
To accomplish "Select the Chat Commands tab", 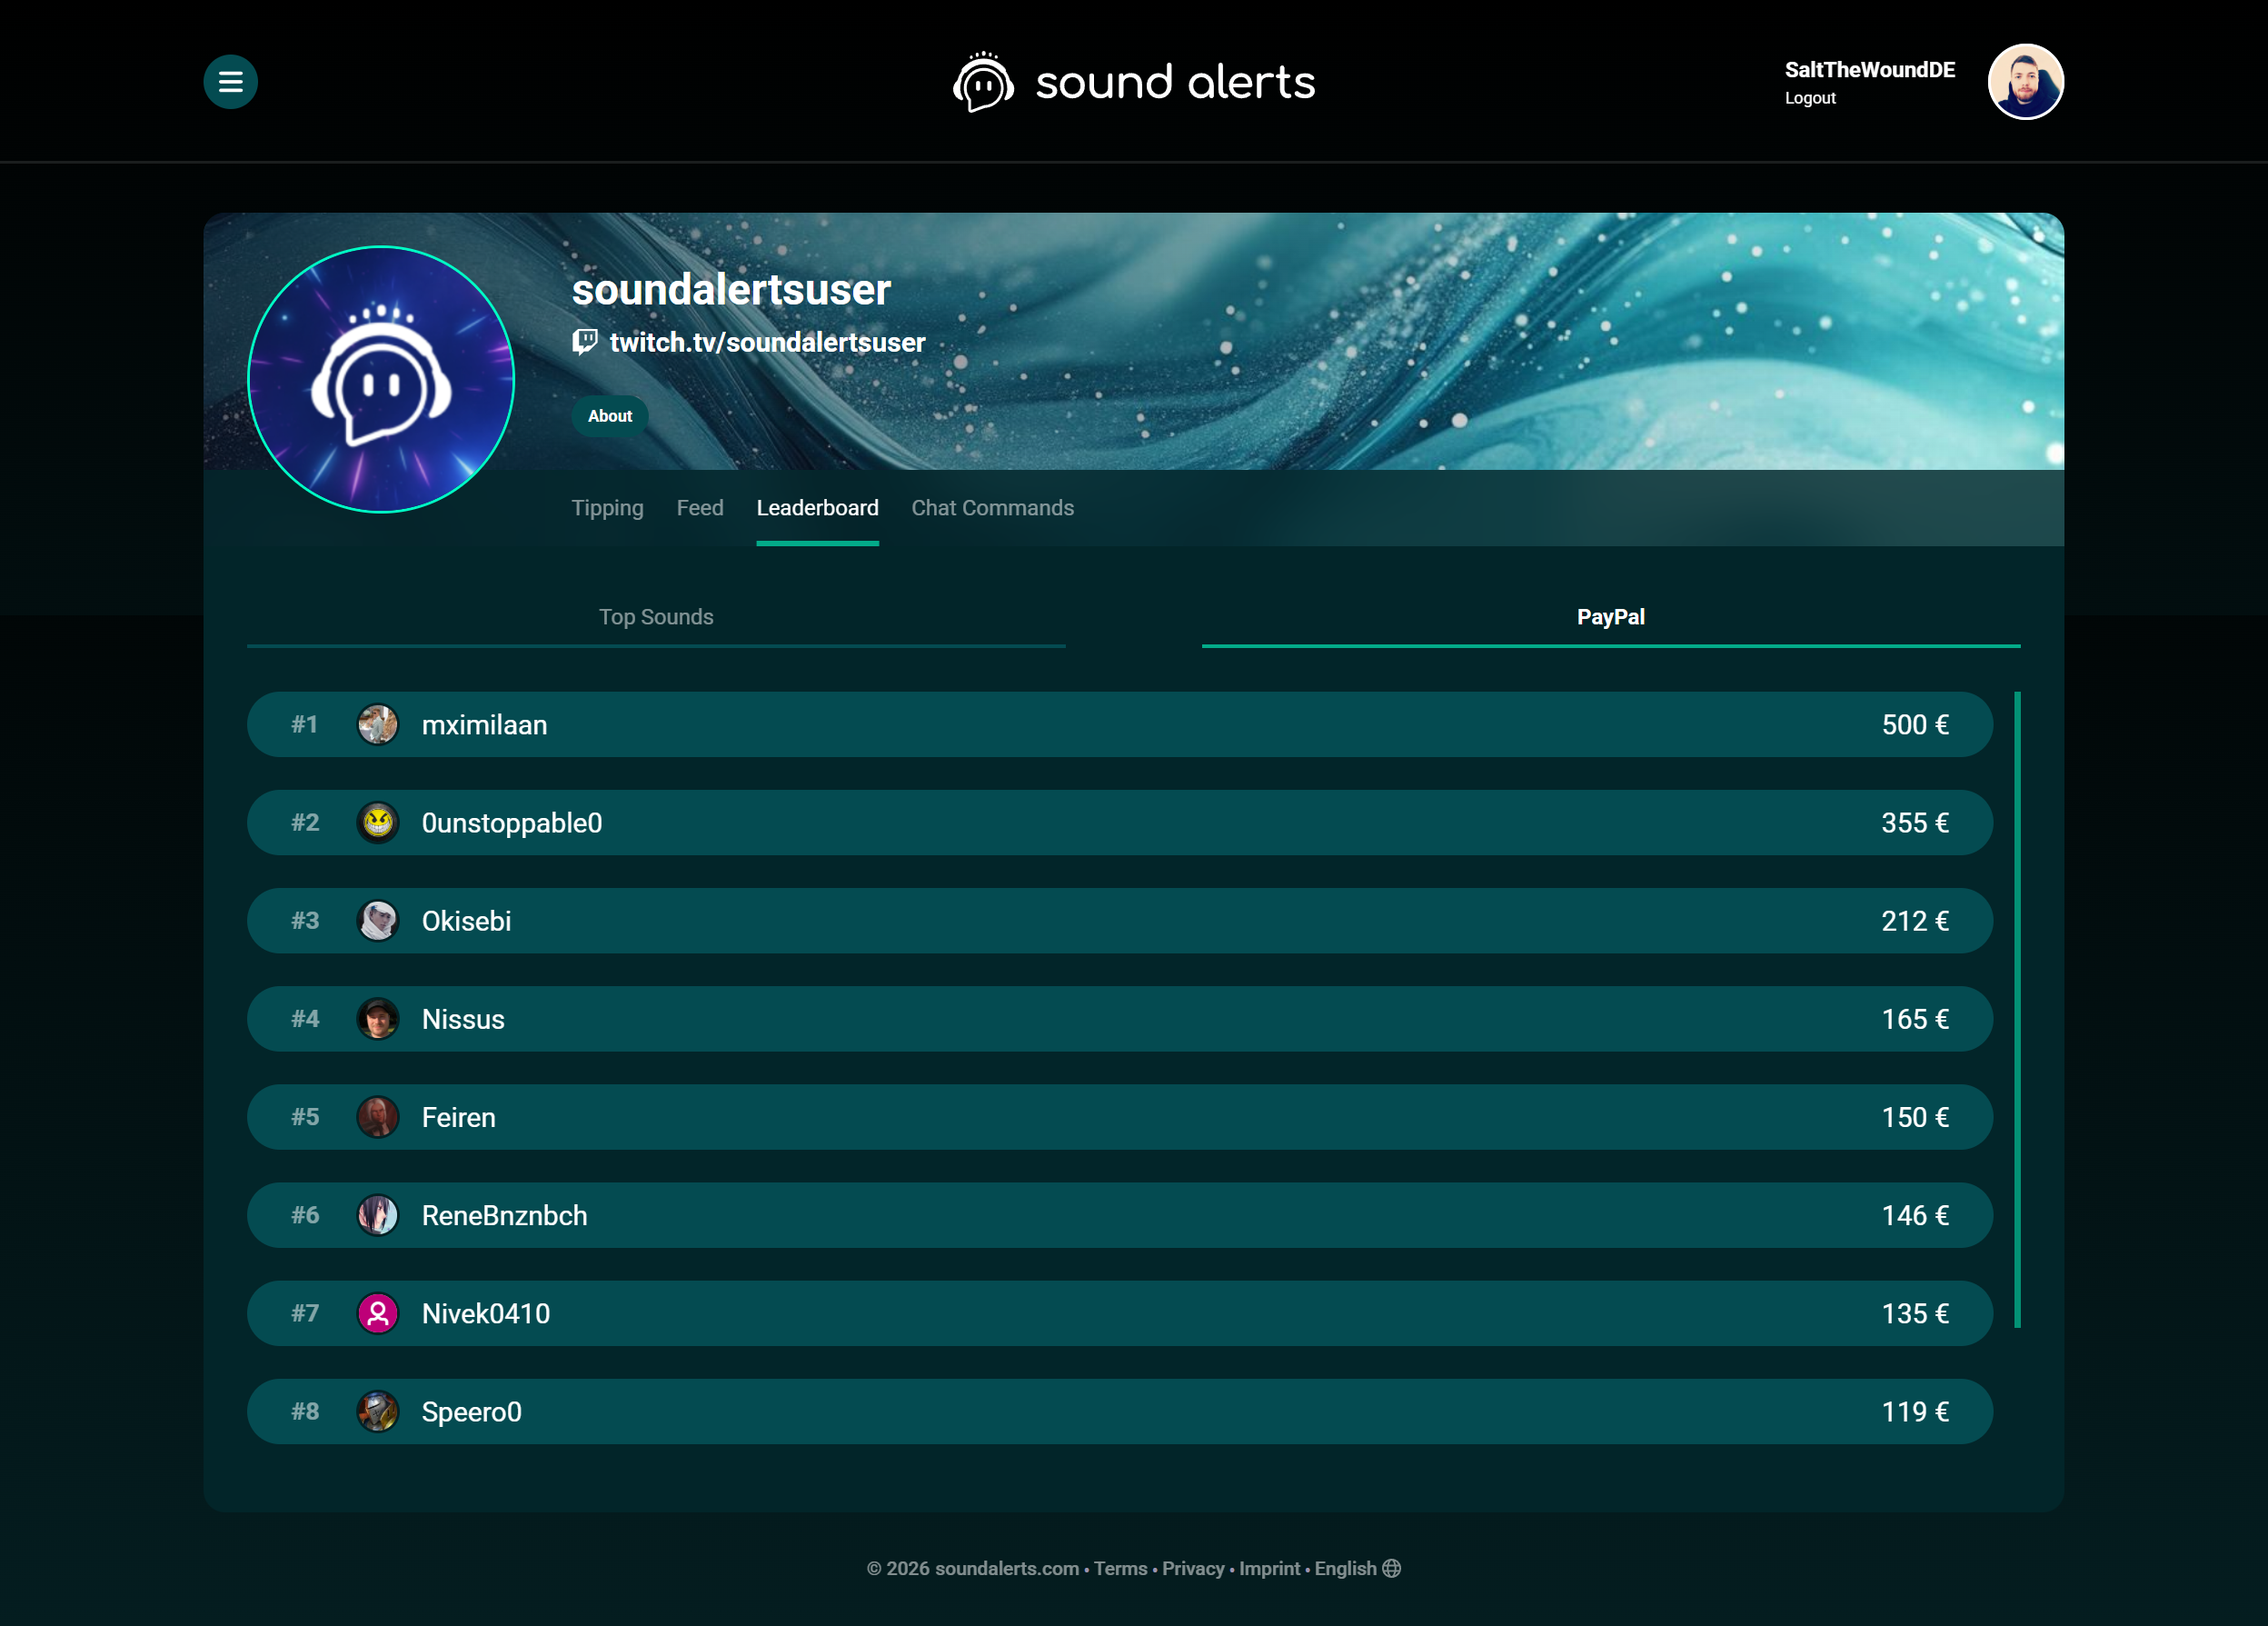I will [992, 508].
